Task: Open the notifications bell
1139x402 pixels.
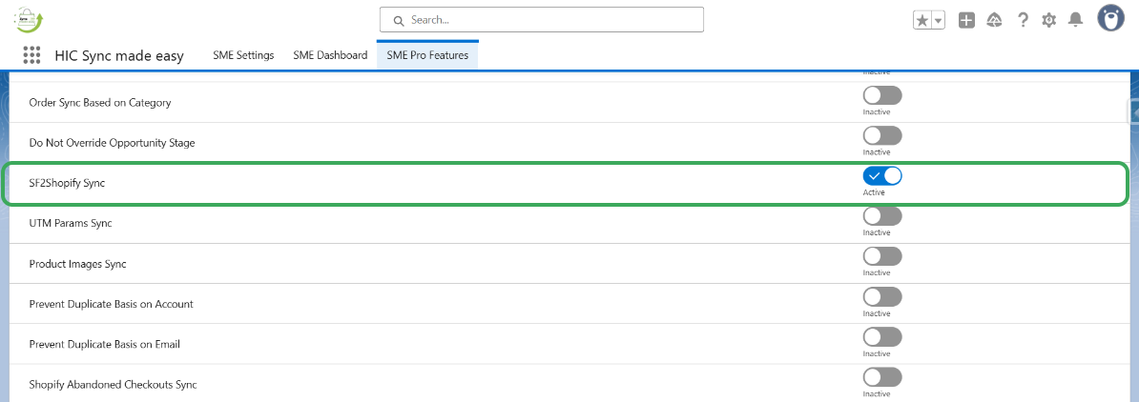Action: pyautogui.click(x=1075, y=20)
